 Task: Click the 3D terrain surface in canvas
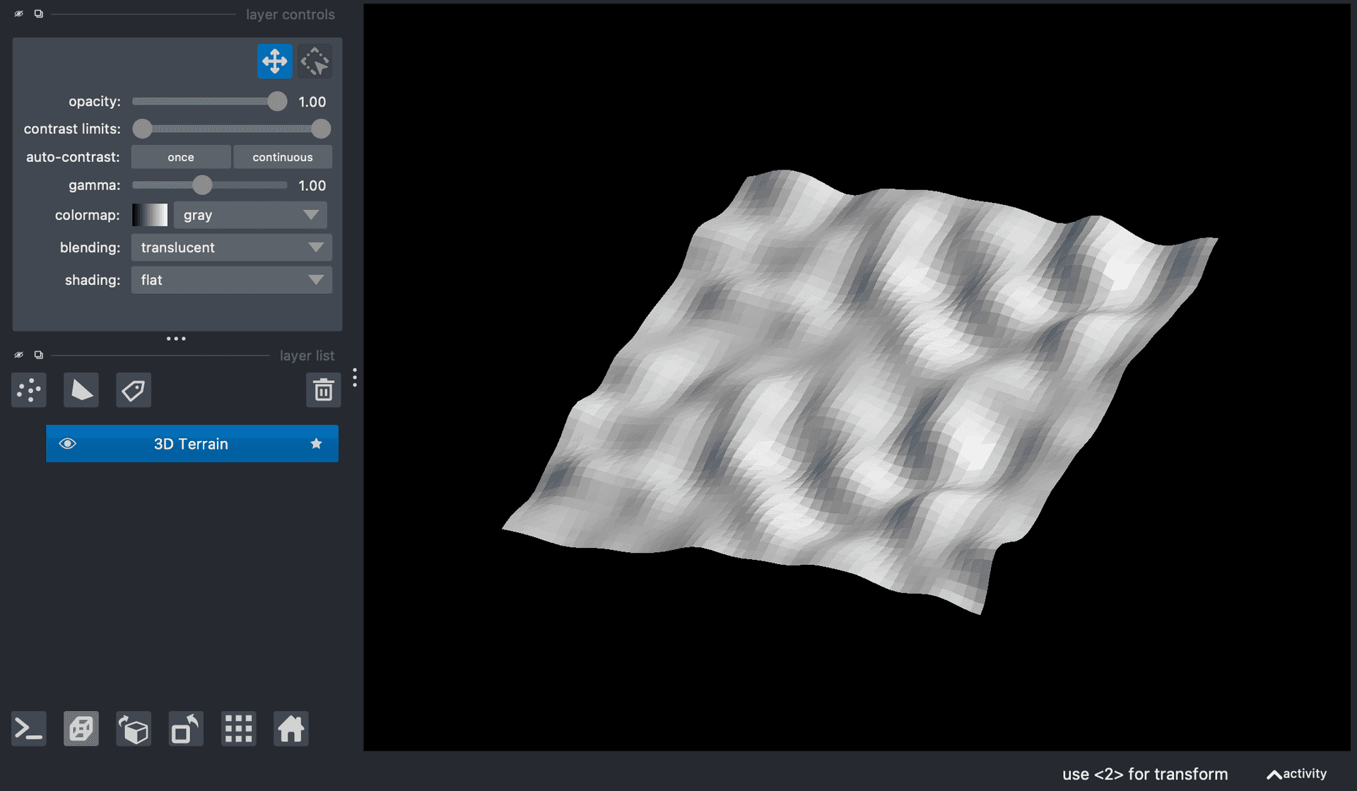859,391
